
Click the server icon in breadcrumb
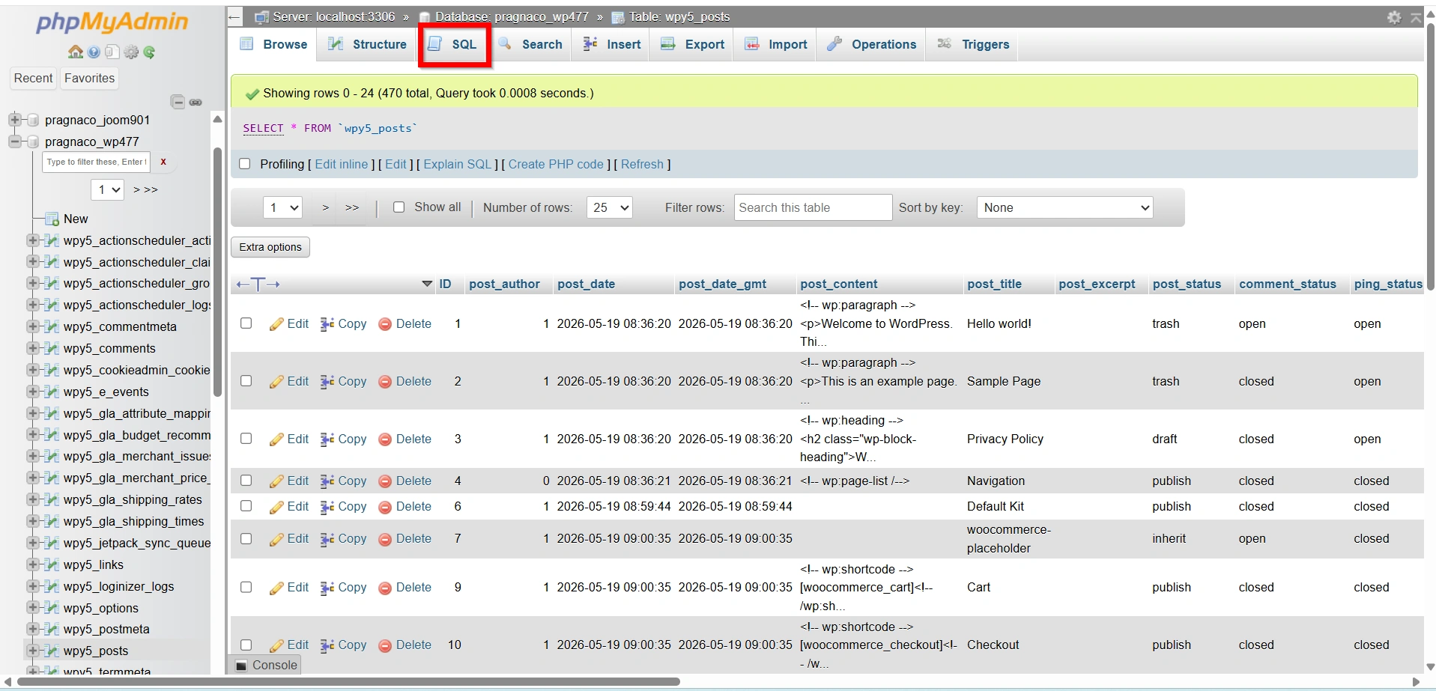(261, 16)
